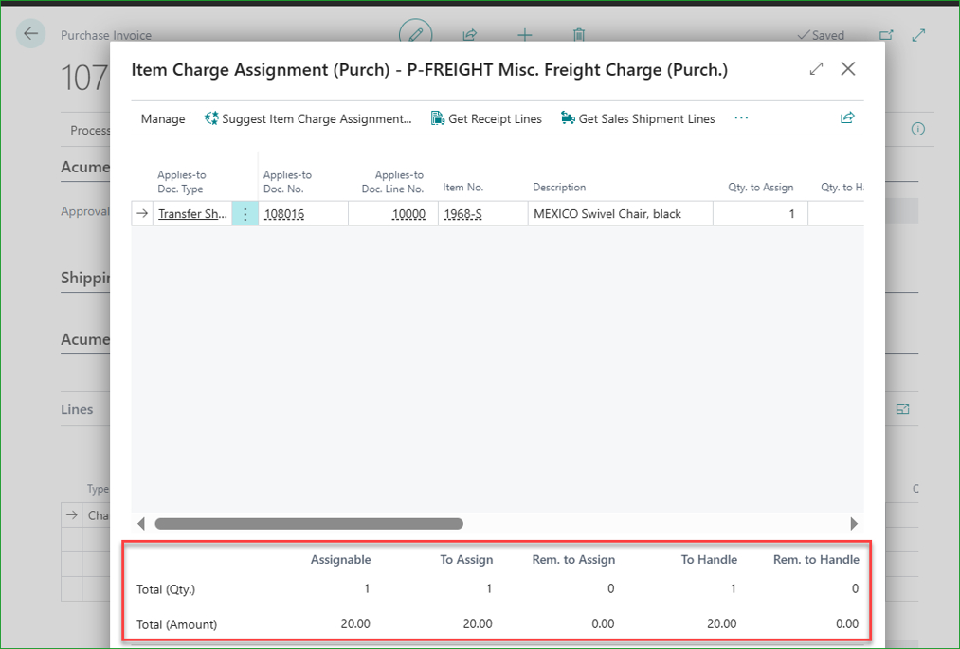The height and width of the screenshot is (649, 960).
Task: Close the Item Charge Assignment dialog
Action: click(x=848, y=68)
